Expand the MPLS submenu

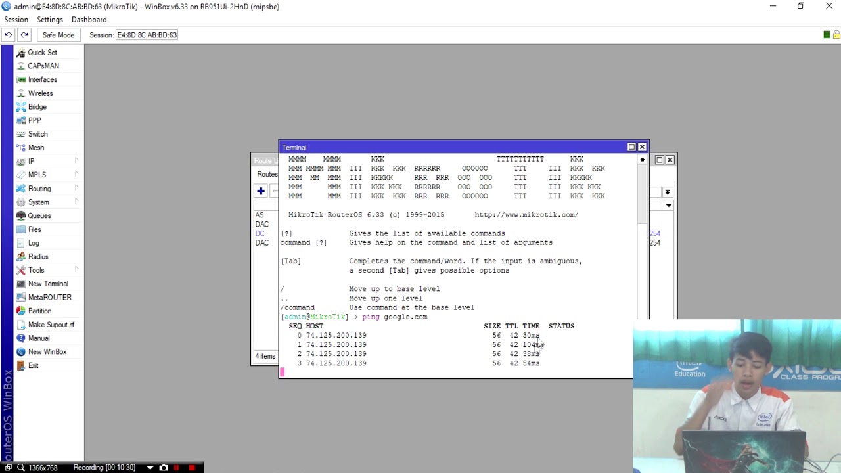76,175
